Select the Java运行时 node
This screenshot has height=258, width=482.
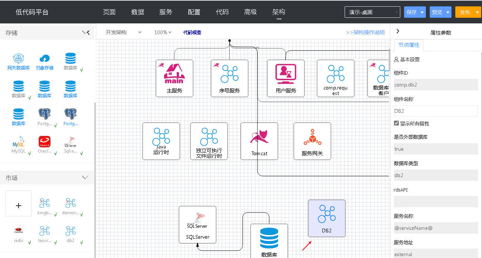(x=161, y=141)
